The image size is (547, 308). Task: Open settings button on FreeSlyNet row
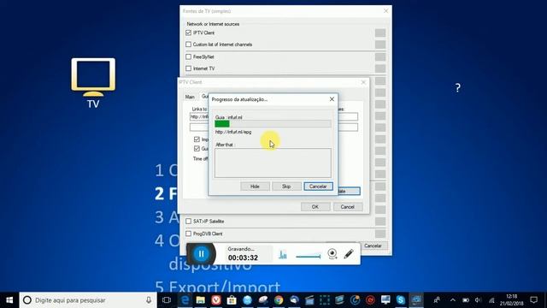(380, 56)
